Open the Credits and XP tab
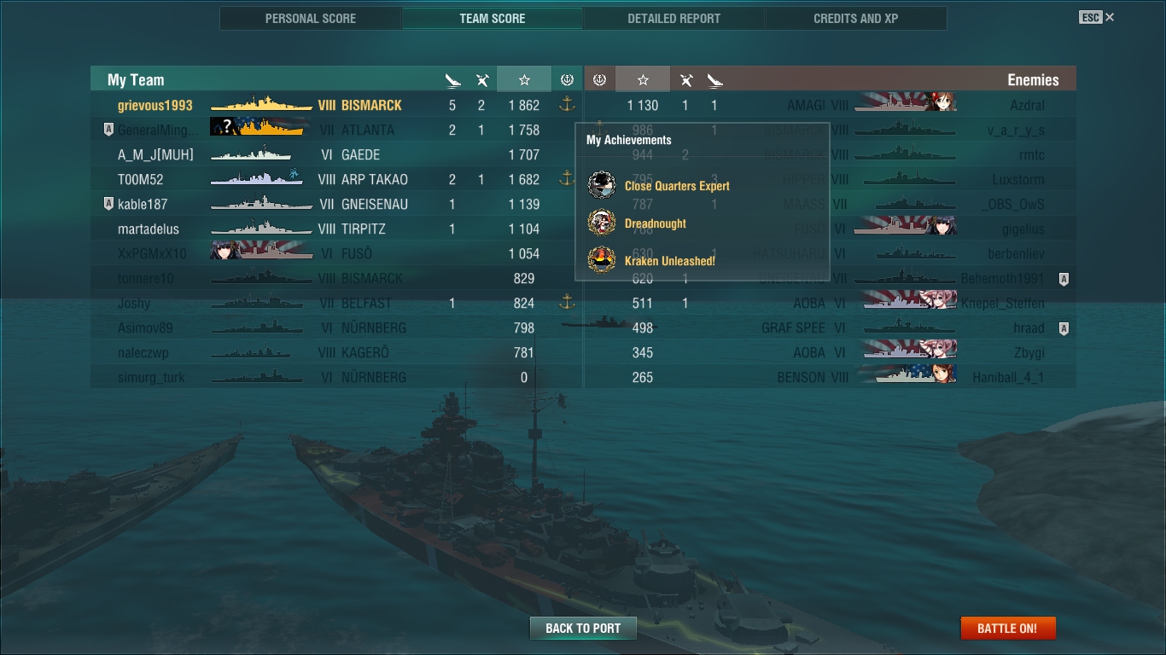The image size is (1166, 655). pos(855,18)
